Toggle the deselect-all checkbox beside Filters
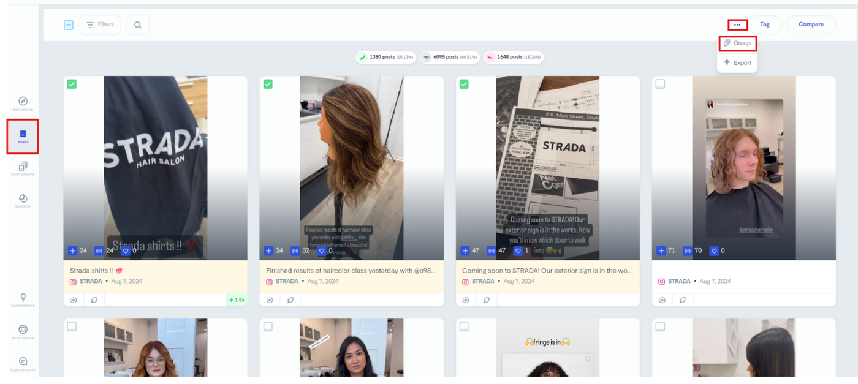This screenshot has height=384, width=858. tap(69, 25)
